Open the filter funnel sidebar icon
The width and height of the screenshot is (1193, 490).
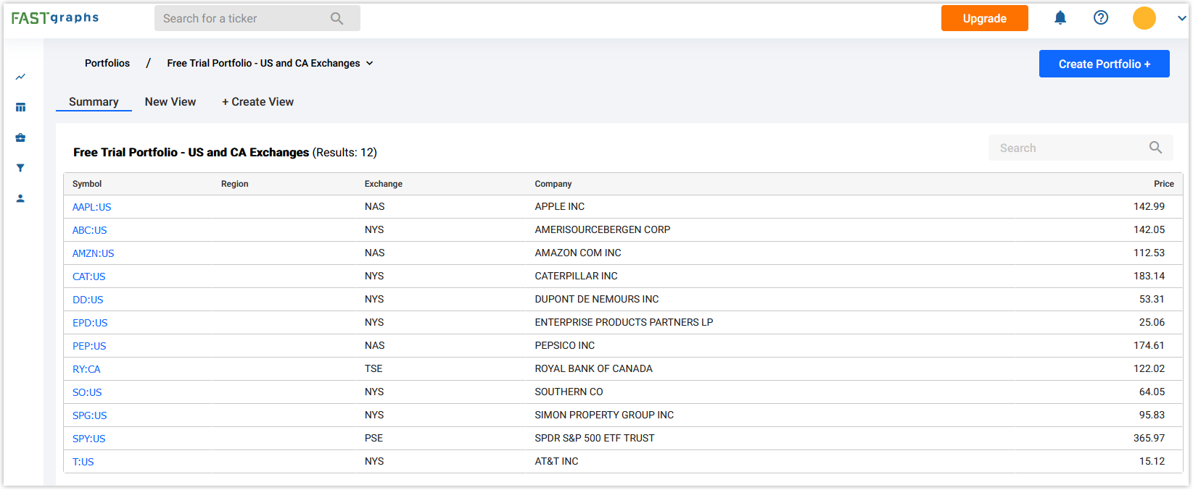tap(20, 168)
